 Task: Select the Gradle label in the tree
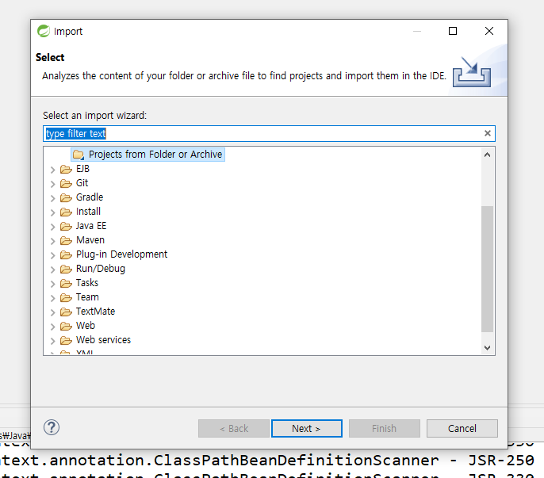click(90, 197)
